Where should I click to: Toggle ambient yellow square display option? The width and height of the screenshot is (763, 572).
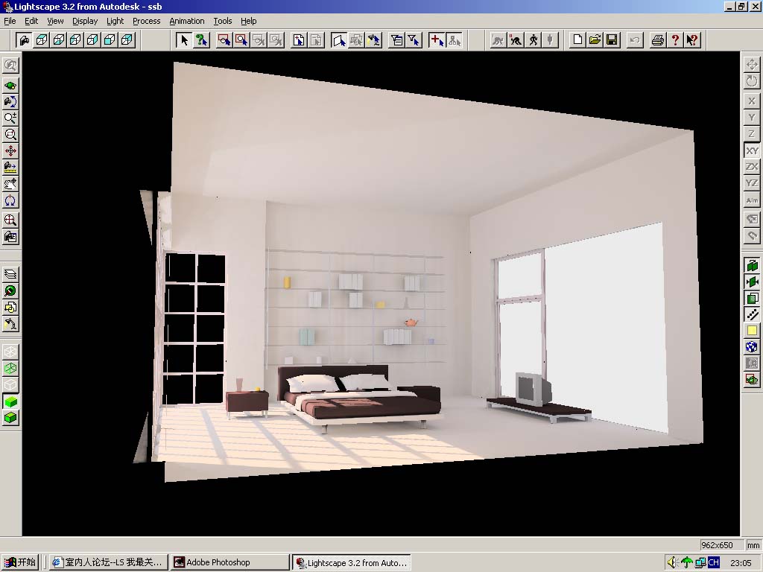click(752, 331)
